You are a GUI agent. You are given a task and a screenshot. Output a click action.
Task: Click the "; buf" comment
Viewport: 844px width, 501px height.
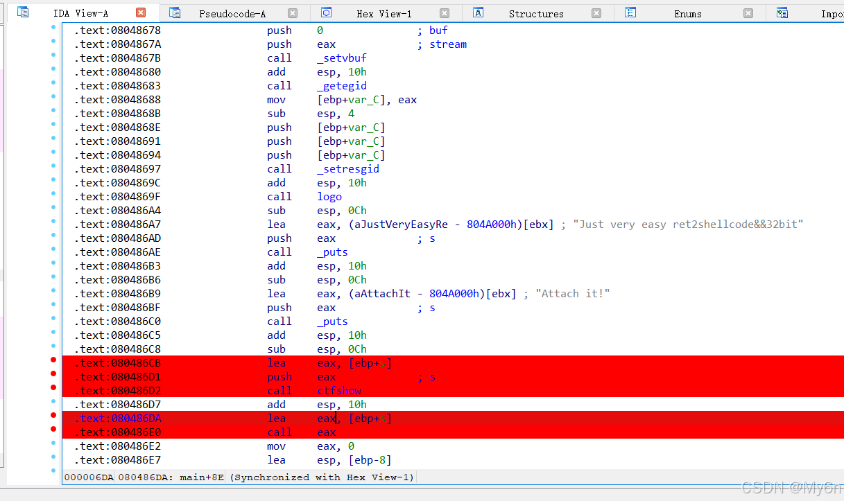click(432, 30)
